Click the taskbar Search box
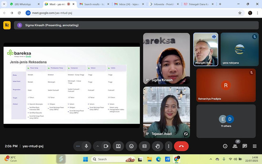Image resolution: width=262 pixels, height=164 pixels. click(x=113, y=159)
